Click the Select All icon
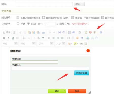Viewport: 114px width, 94px height. 69,32
